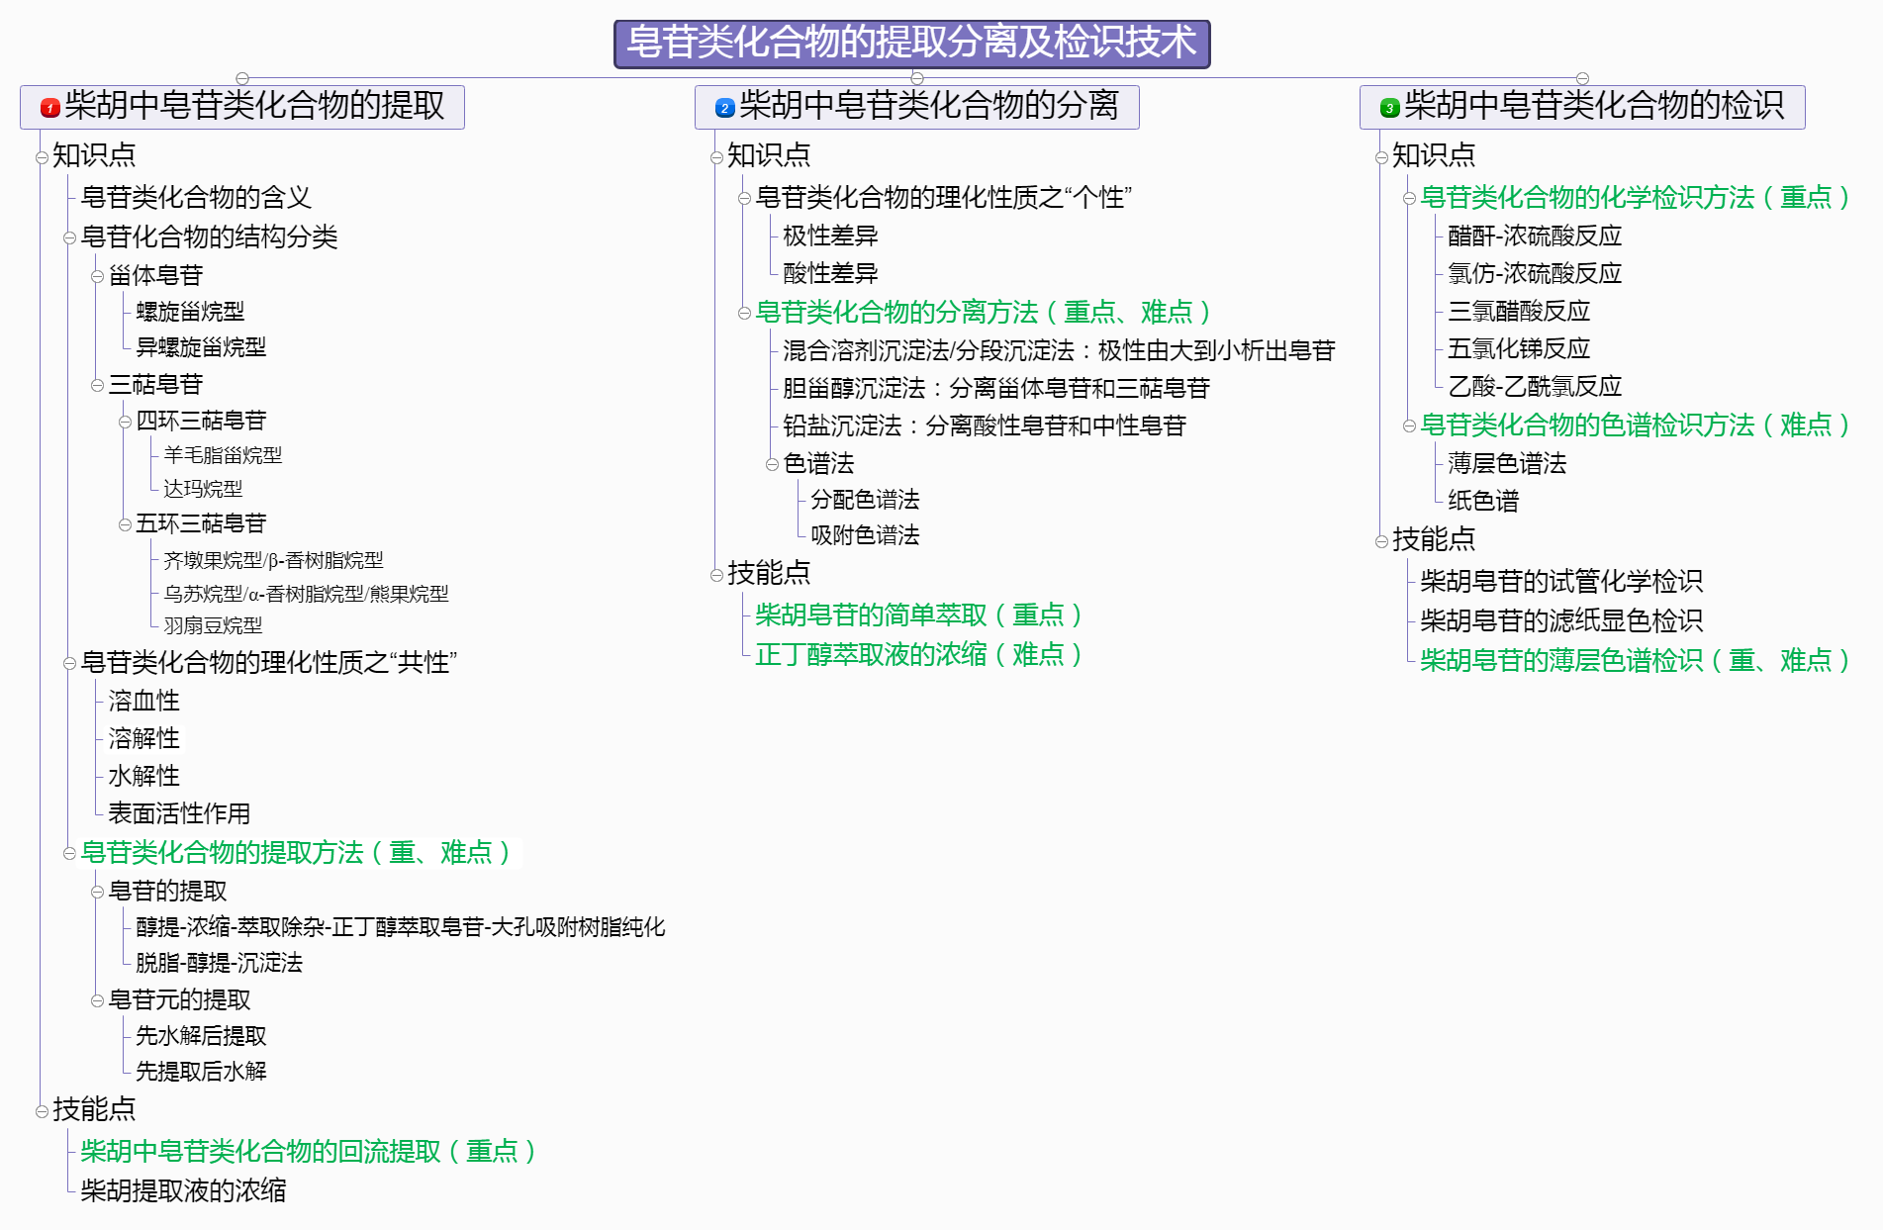This screenshot has height=1230, width=1883.
Task: Collapse 皂苷类化合物的理化性质之“共性” node
Action: (x=69, y=664)
